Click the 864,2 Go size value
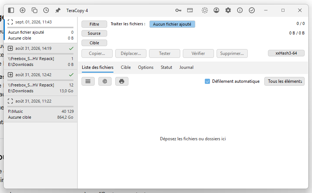 (x=65, y=117)
